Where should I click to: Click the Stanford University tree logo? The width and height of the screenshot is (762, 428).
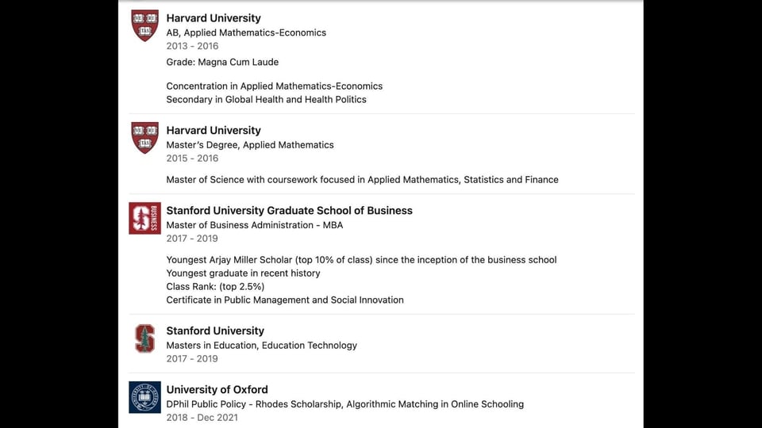(144, 338)
